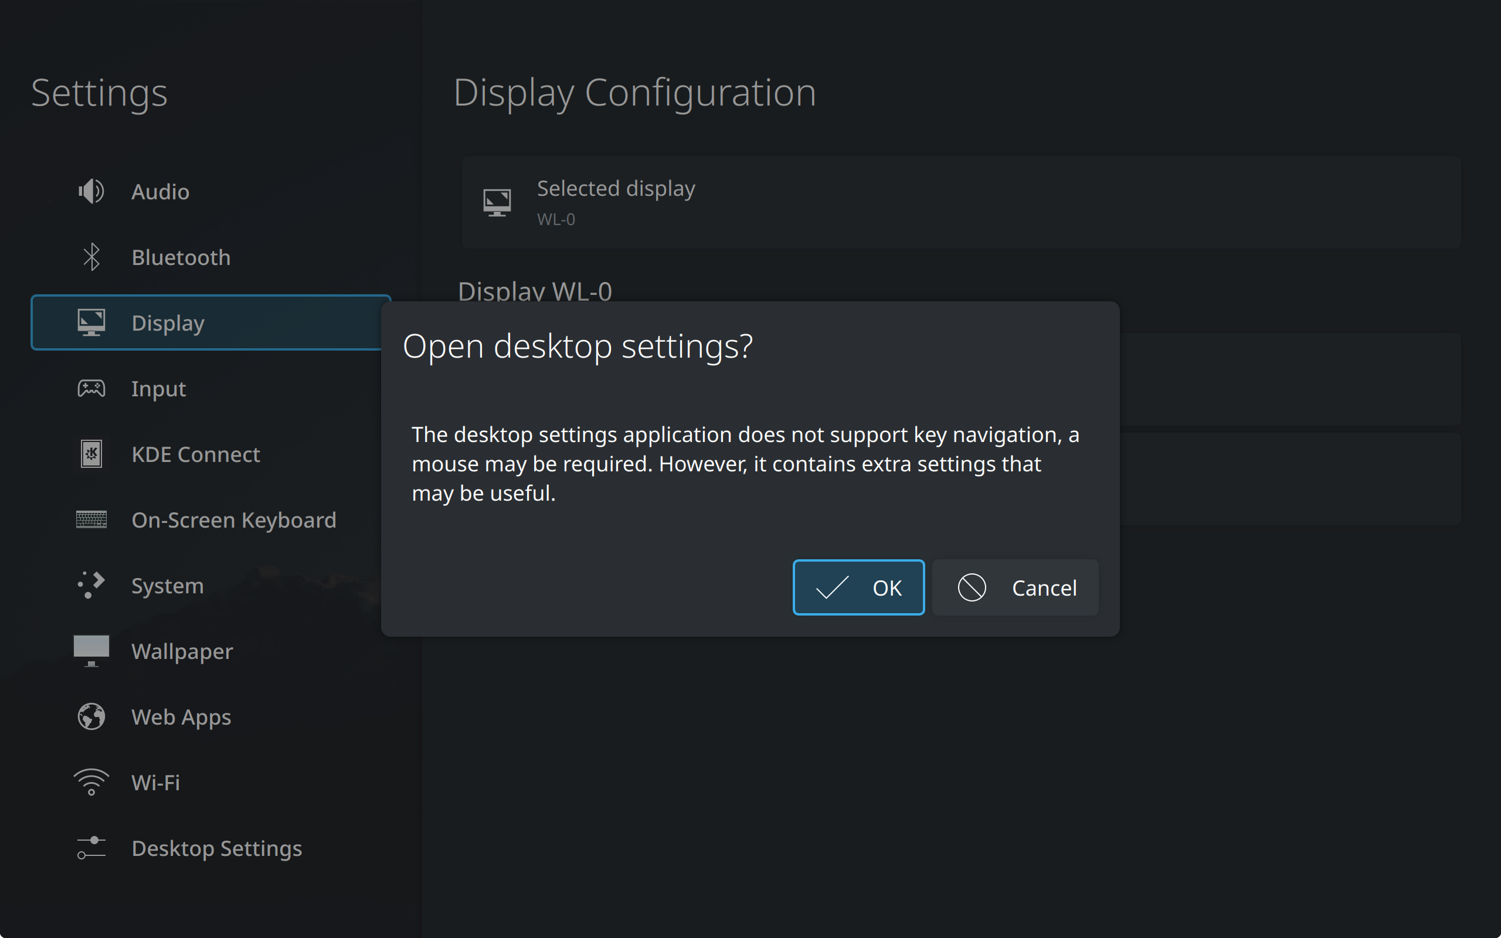Click the Wallpaper monitor icon

click(x=91, y=651)
